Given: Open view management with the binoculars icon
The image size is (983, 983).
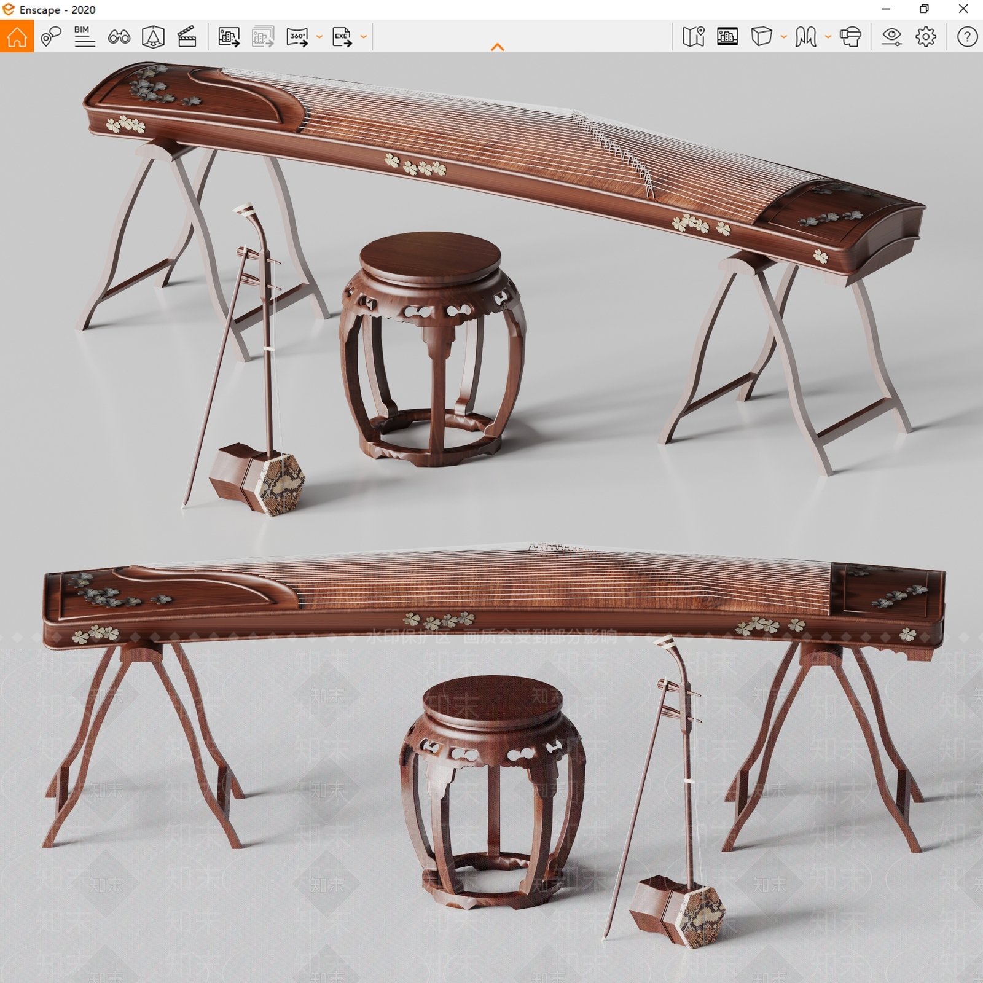Looking at the screenshot, I should [119, 37].
